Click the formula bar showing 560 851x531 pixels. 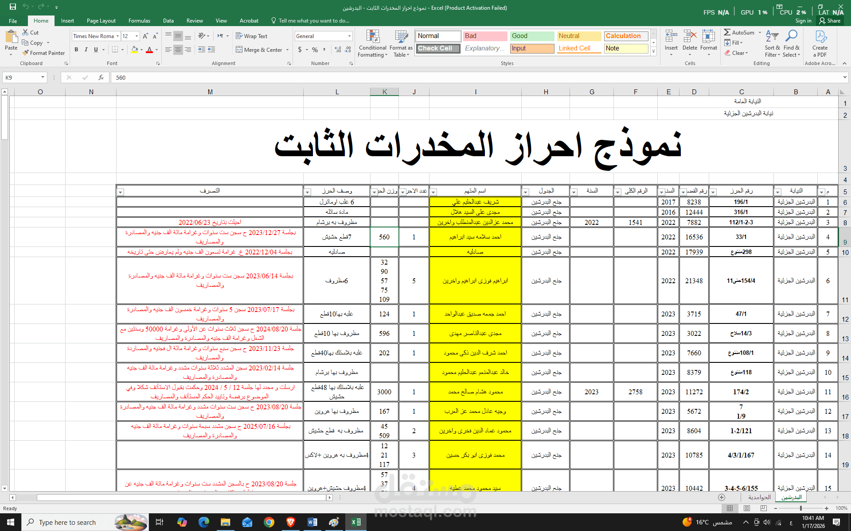pos(476,77)
